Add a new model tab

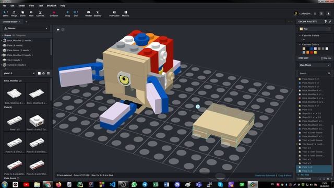pos(27,21)
